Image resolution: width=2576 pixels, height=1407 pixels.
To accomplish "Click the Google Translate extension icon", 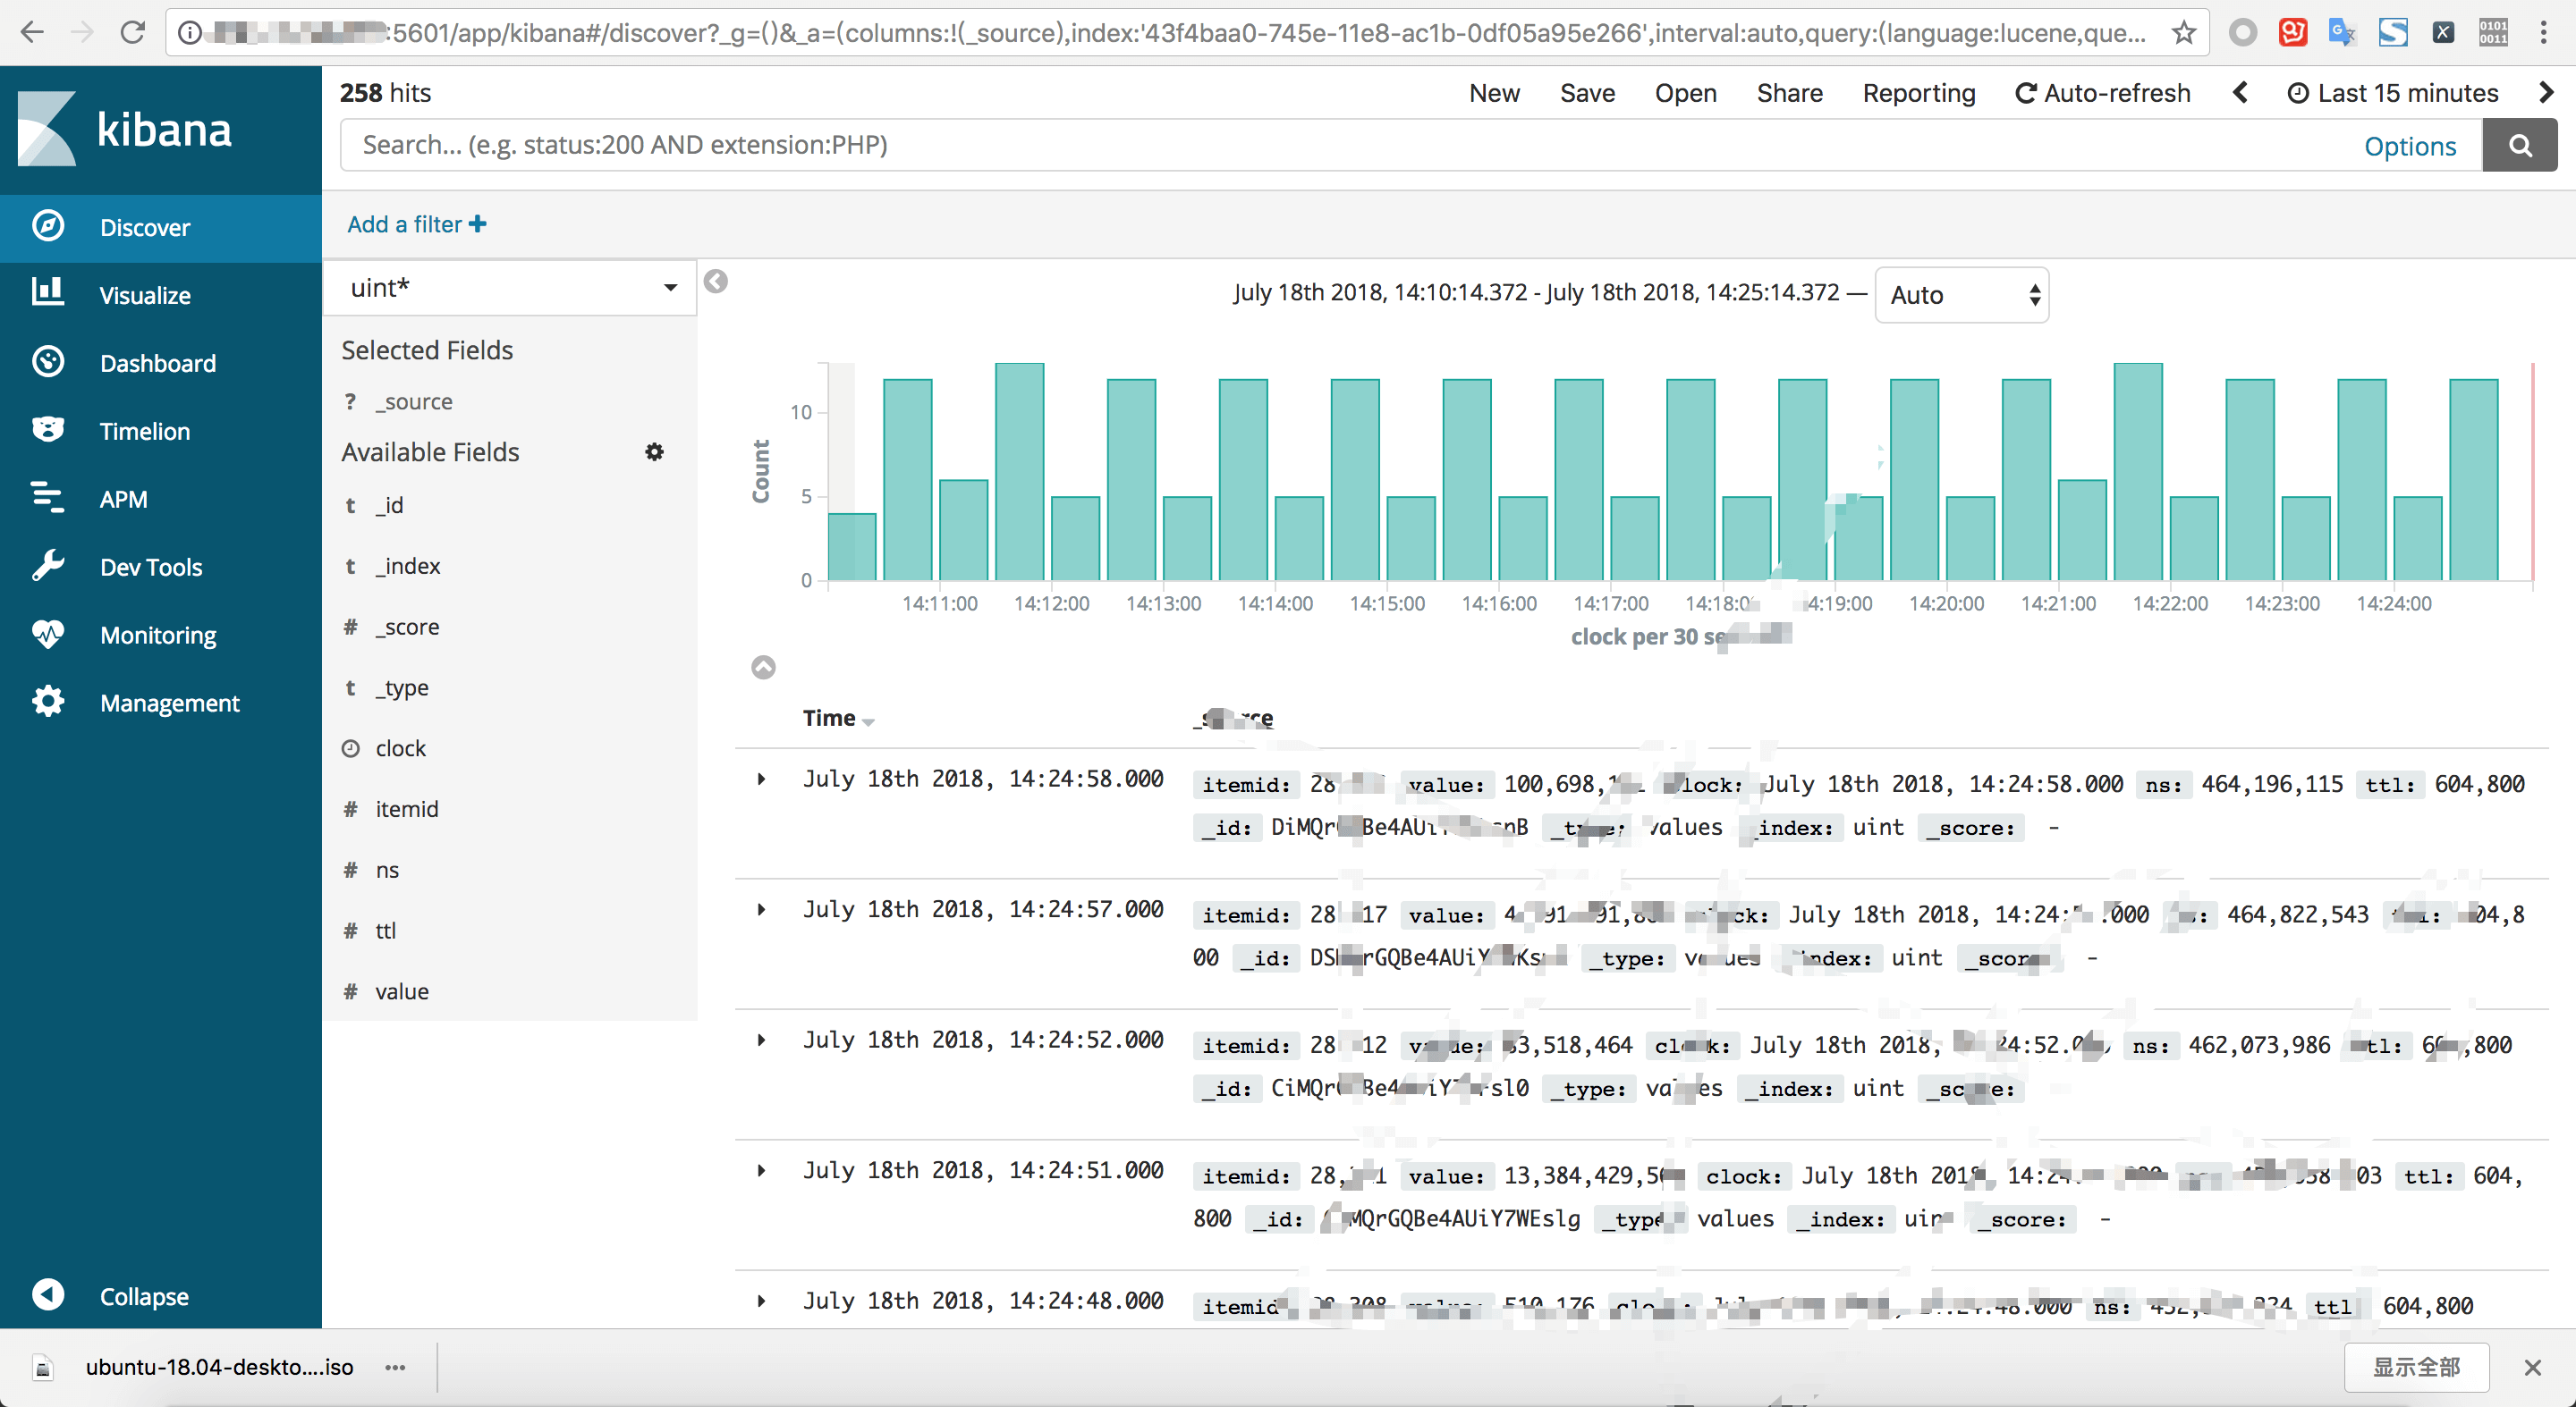I will tap(2342, 33).
